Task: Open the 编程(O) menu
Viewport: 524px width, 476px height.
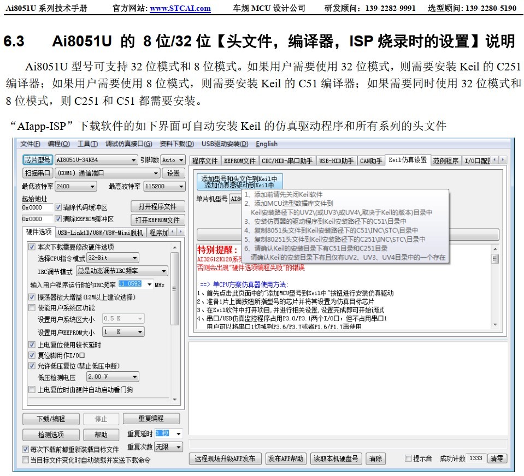Action: click(x=59, y=144)
